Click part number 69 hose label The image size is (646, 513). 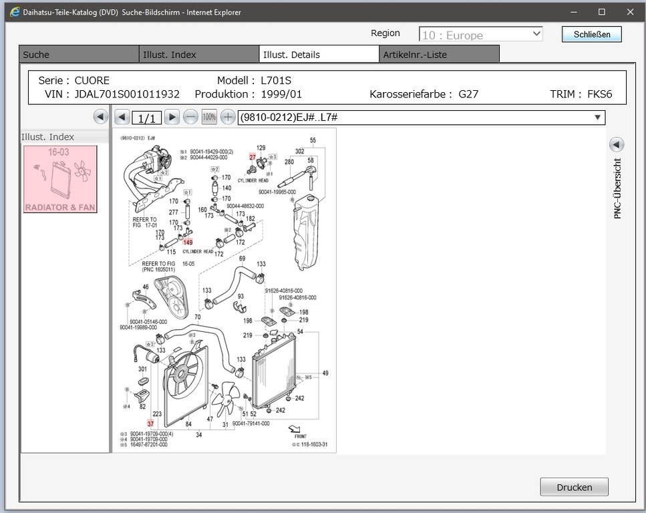243,259
